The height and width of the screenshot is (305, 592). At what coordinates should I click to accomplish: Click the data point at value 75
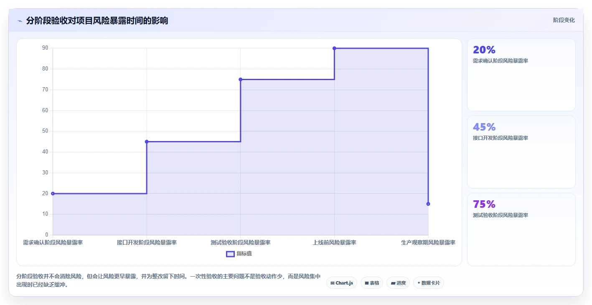point(241,79)
